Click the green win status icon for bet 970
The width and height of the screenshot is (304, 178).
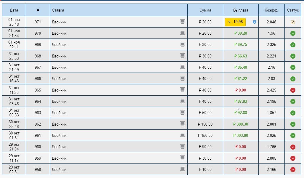(293, 33)
